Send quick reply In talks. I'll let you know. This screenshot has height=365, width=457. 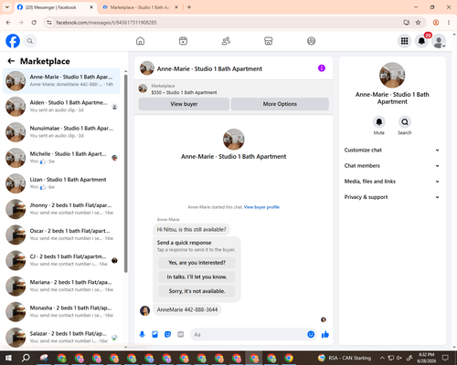coord(197,276)
